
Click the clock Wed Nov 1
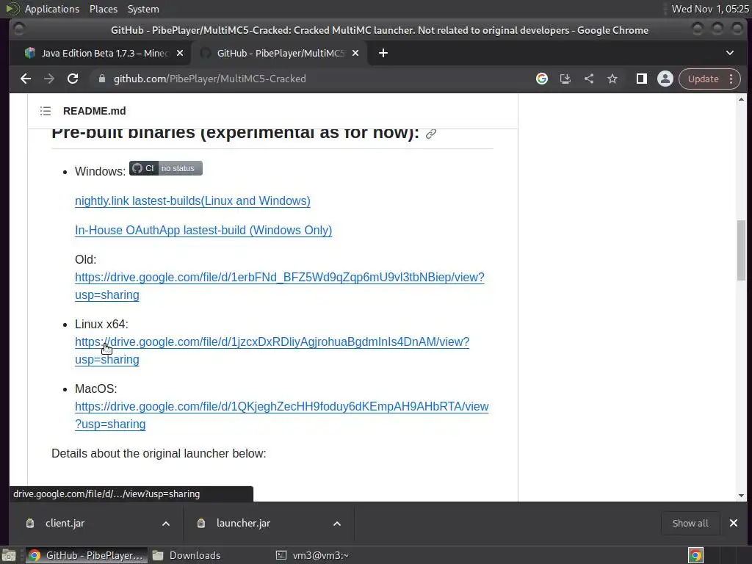point(710,9)
